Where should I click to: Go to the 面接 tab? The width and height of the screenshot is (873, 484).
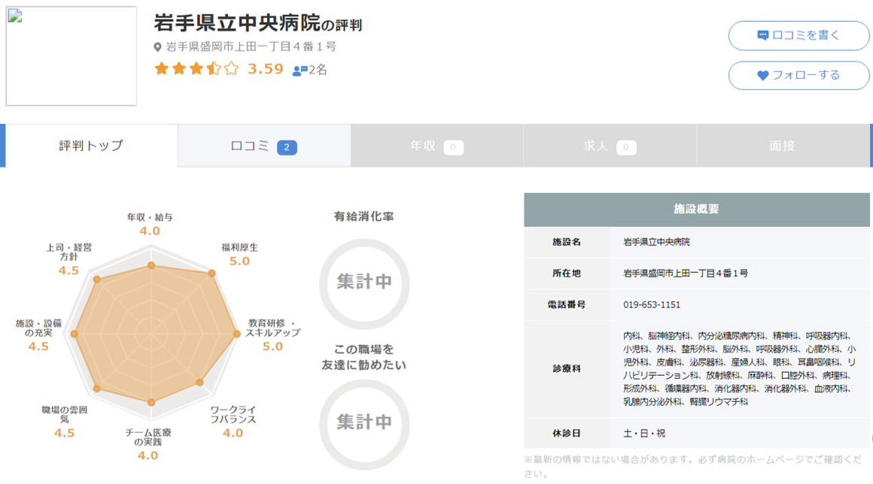783,146
